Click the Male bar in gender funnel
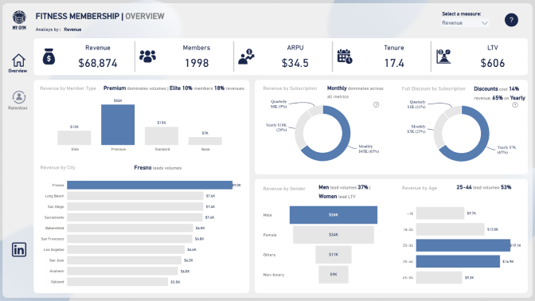Viewport: 535px width, 301px height. click(334, 215)
